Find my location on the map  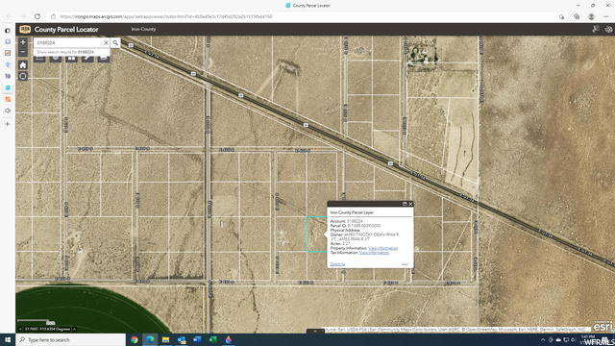pos(23,76)
